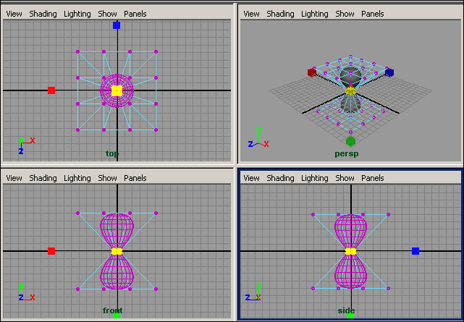
Task: Click the green cube handle in persp view
Action: (x=350, y=141)
